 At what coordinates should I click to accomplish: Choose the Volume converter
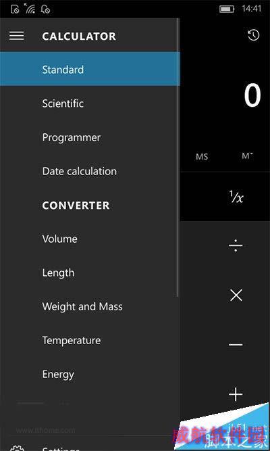[90, 239]
